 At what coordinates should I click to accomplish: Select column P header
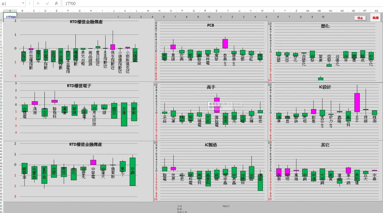pos(182,11)
